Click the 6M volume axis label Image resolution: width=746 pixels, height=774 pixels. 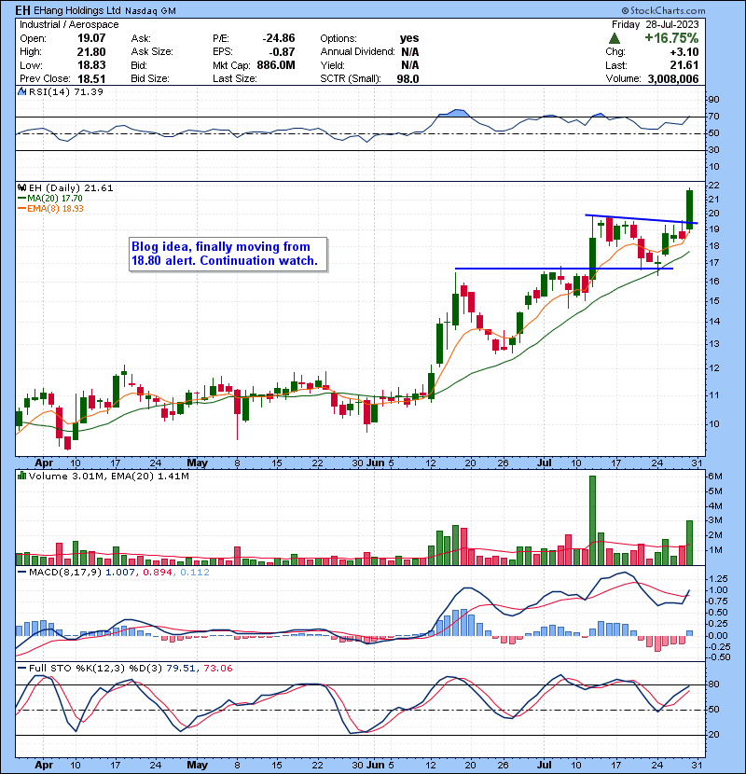[x=715, y=477]
